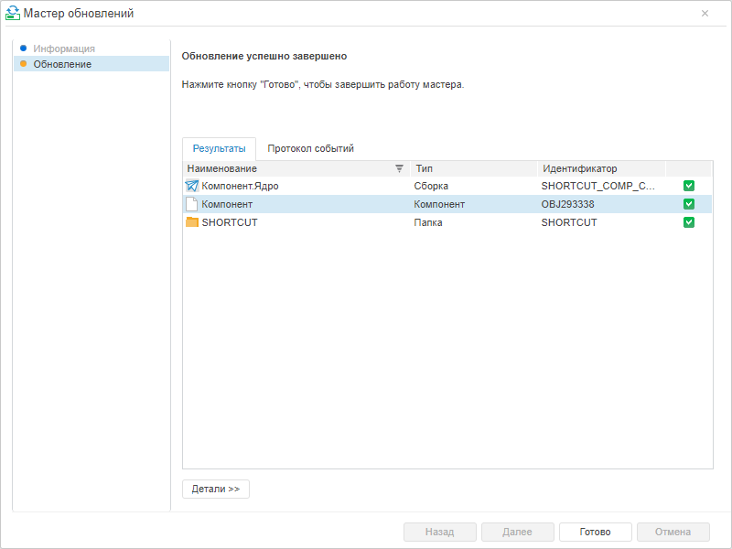The image size is (732, 549).
Task: Open the Результаты tab
Action: pyautogui.click(x=219, y=148)
